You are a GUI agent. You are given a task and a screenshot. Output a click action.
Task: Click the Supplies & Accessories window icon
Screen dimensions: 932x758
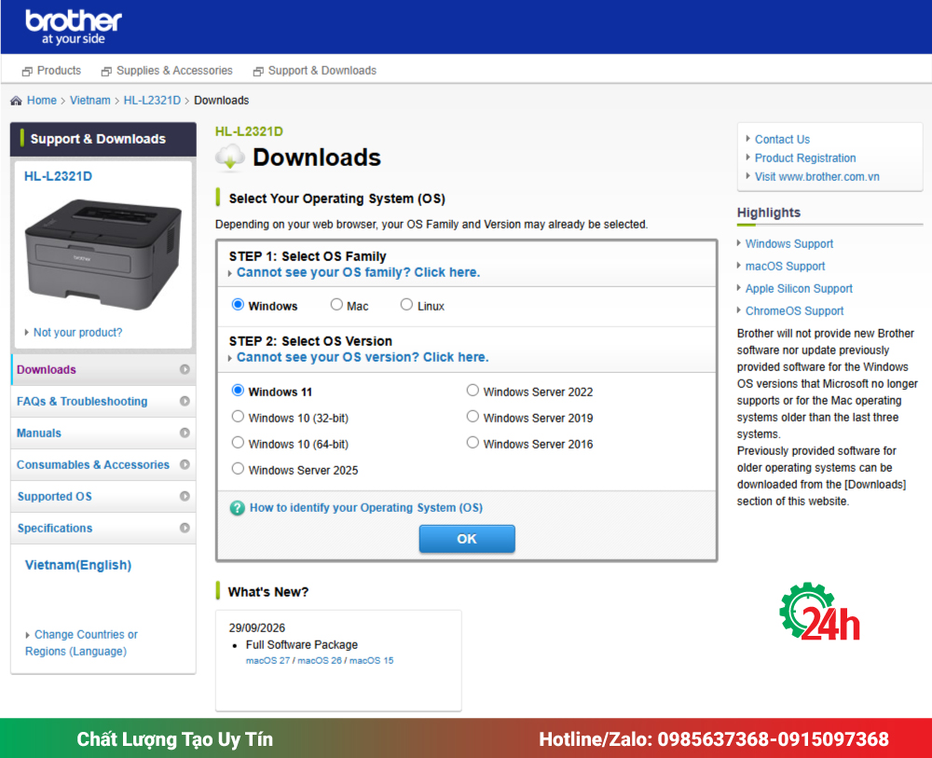coord(106,72)
